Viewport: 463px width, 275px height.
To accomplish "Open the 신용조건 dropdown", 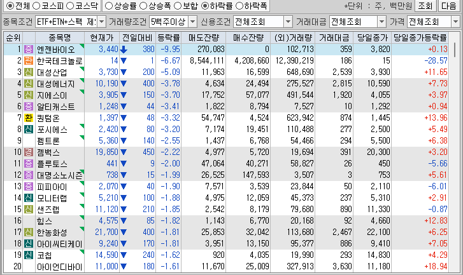I will click(288, 22).
